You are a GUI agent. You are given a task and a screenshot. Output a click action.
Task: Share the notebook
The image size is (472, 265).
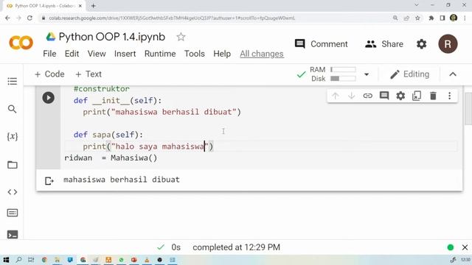tap(384, 44)
